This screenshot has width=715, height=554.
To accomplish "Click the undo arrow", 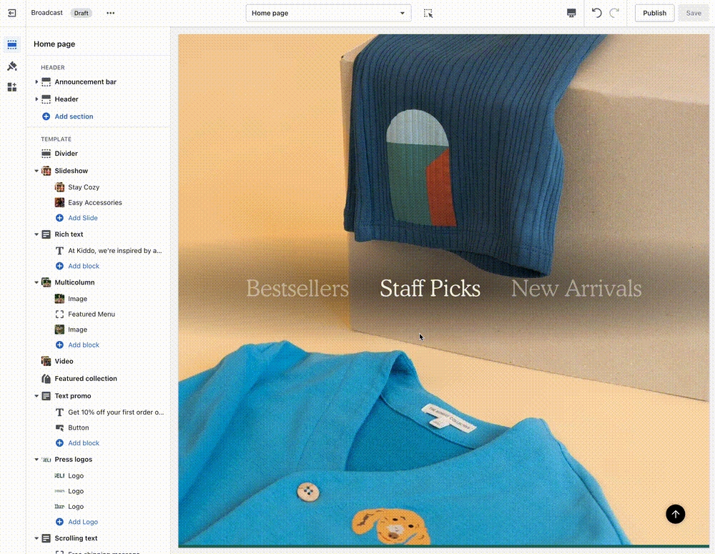I will click(596, 13).
